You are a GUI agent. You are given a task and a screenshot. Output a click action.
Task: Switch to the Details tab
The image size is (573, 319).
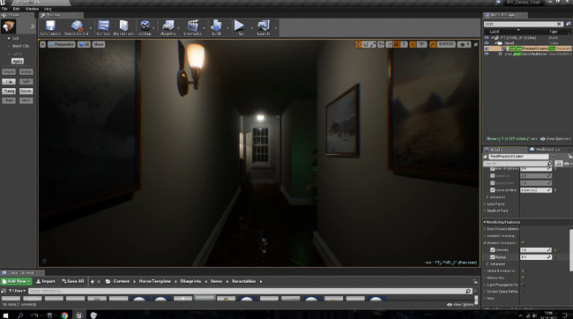[x=503, y=150]
